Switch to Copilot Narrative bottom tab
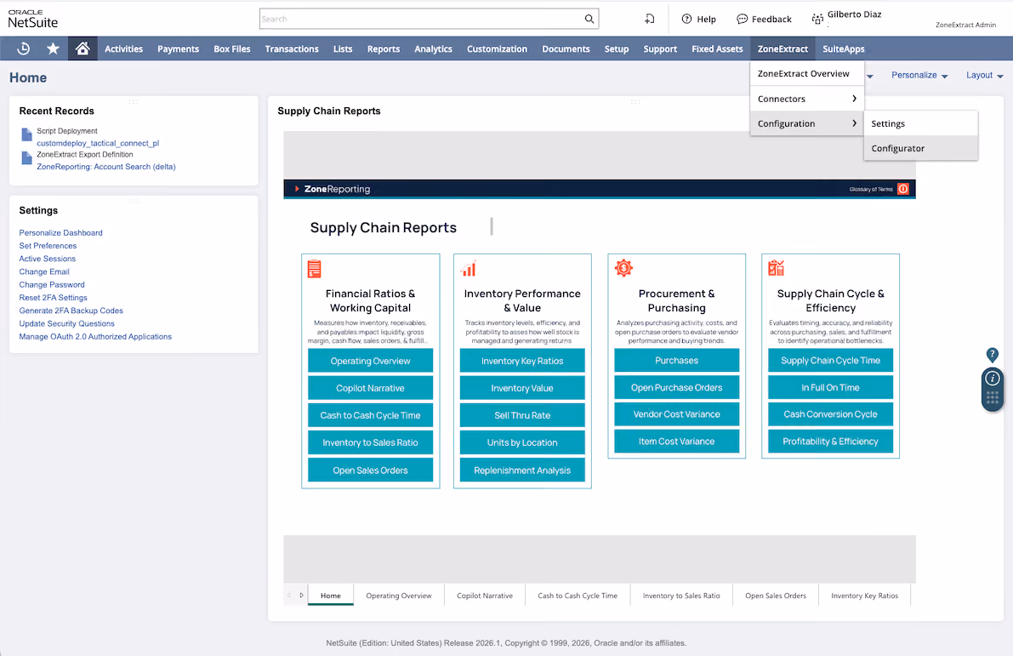 [x=485, y=596]
